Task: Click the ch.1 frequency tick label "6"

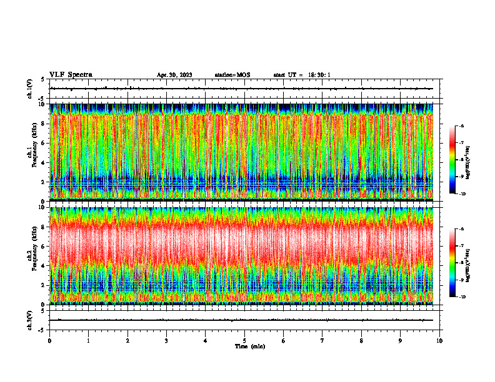Action: click(44, 144)
